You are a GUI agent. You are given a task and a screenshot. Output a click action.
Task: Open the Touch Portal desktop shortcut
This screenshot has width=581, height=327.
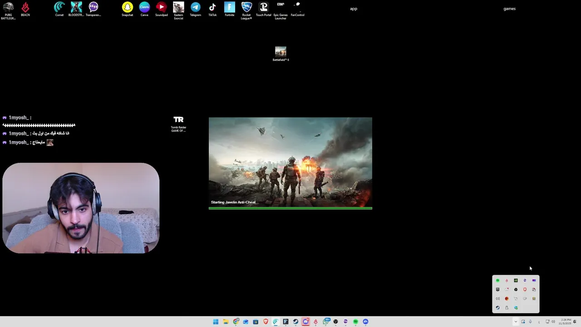[263, 10]
